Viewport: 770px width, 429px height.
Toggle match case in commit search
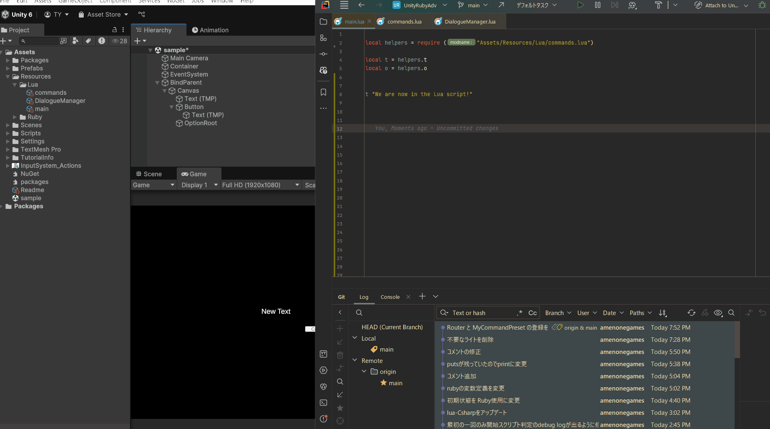tap(532, 313)
